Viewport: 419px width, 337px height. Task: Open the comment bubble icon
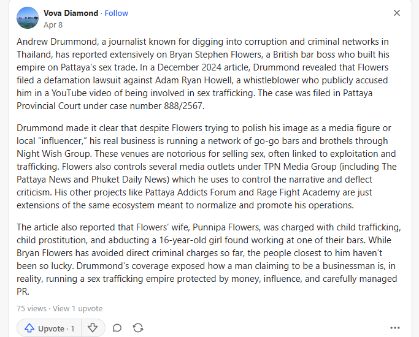[x=117, y=328]
